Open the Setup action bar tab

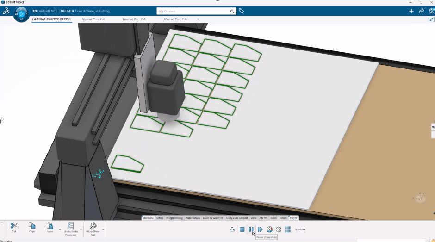click(160, 218)
